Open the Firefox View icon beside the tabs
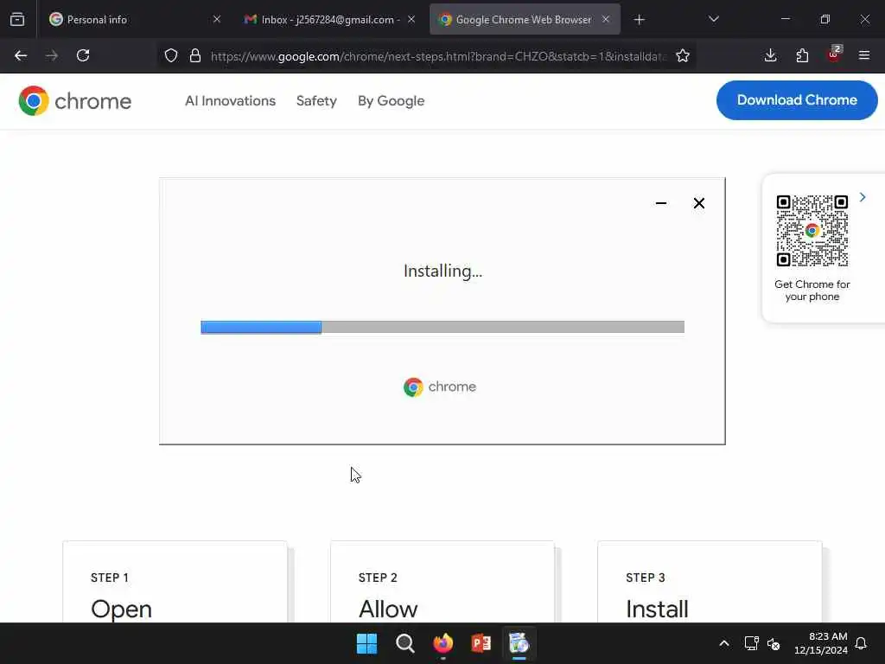The image size is (885, 664). pos(17,19)
